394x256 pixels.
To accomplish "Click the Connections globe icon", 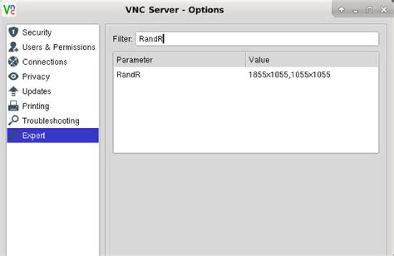I will [13, 62].
